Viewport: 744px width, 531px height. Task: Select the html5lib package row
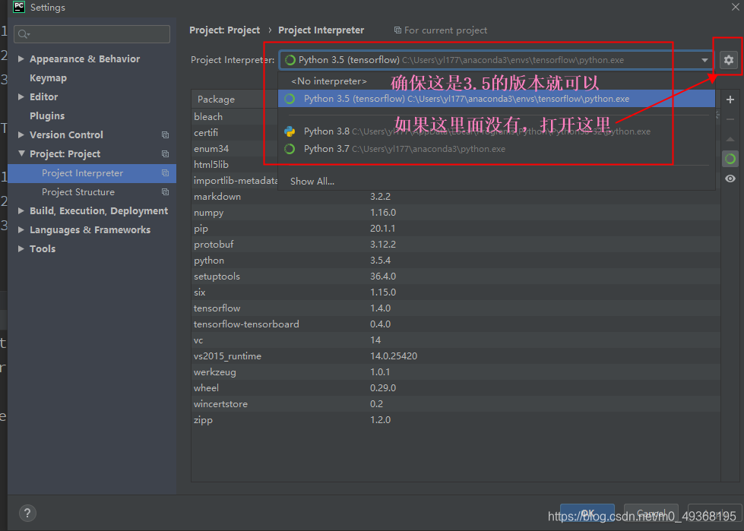click(x=235, y=165)
